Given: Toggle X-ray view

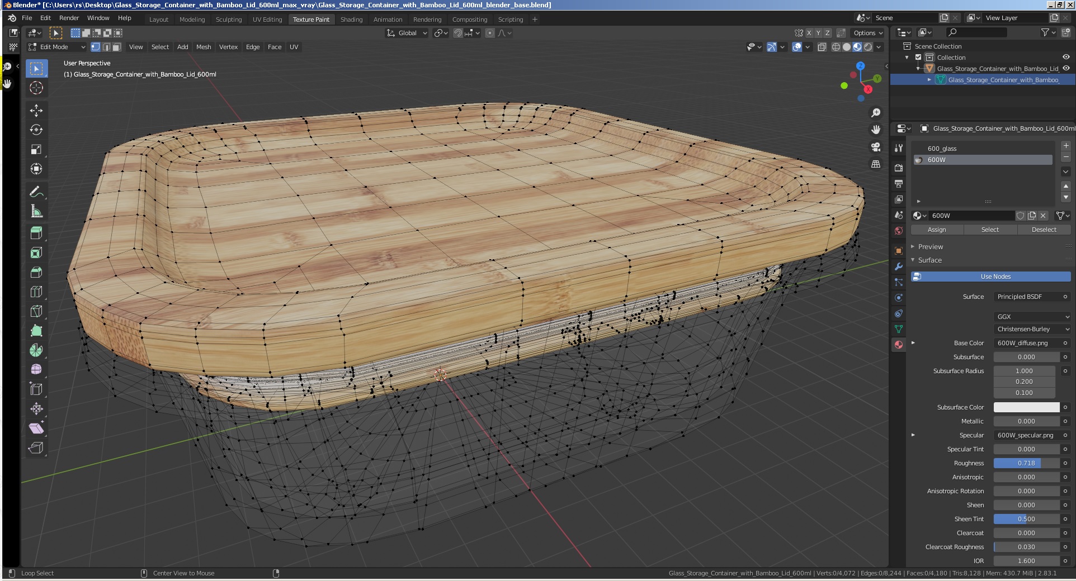Looking at the screenshot, I should [x=822, y=47].
